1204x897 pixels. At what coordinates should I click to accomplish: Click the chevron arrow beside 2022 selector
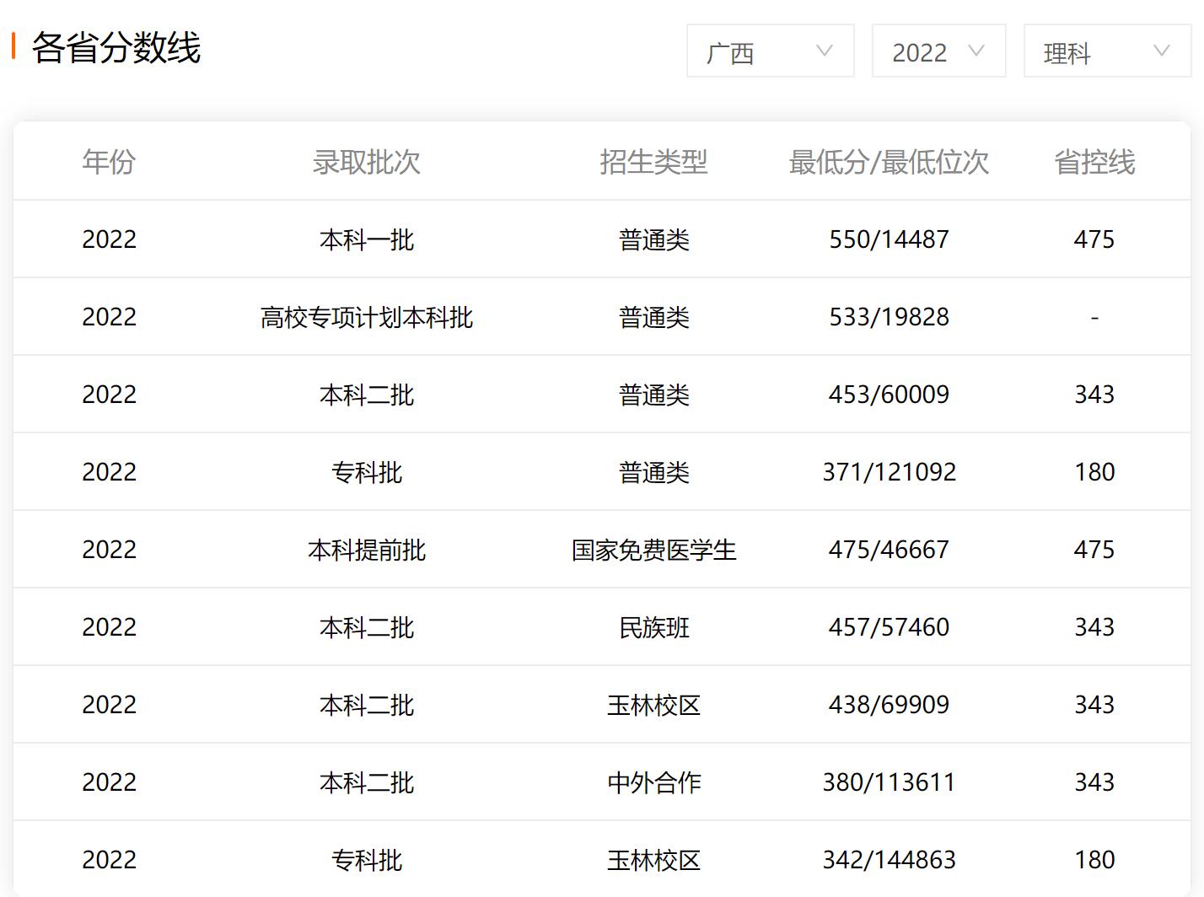click(x=976, y=51)
